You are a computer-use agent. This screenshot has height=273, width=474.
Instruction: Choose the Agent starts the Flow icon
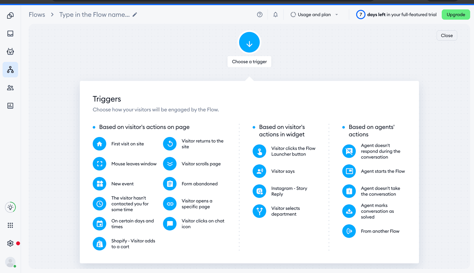[x=349, y=171]
